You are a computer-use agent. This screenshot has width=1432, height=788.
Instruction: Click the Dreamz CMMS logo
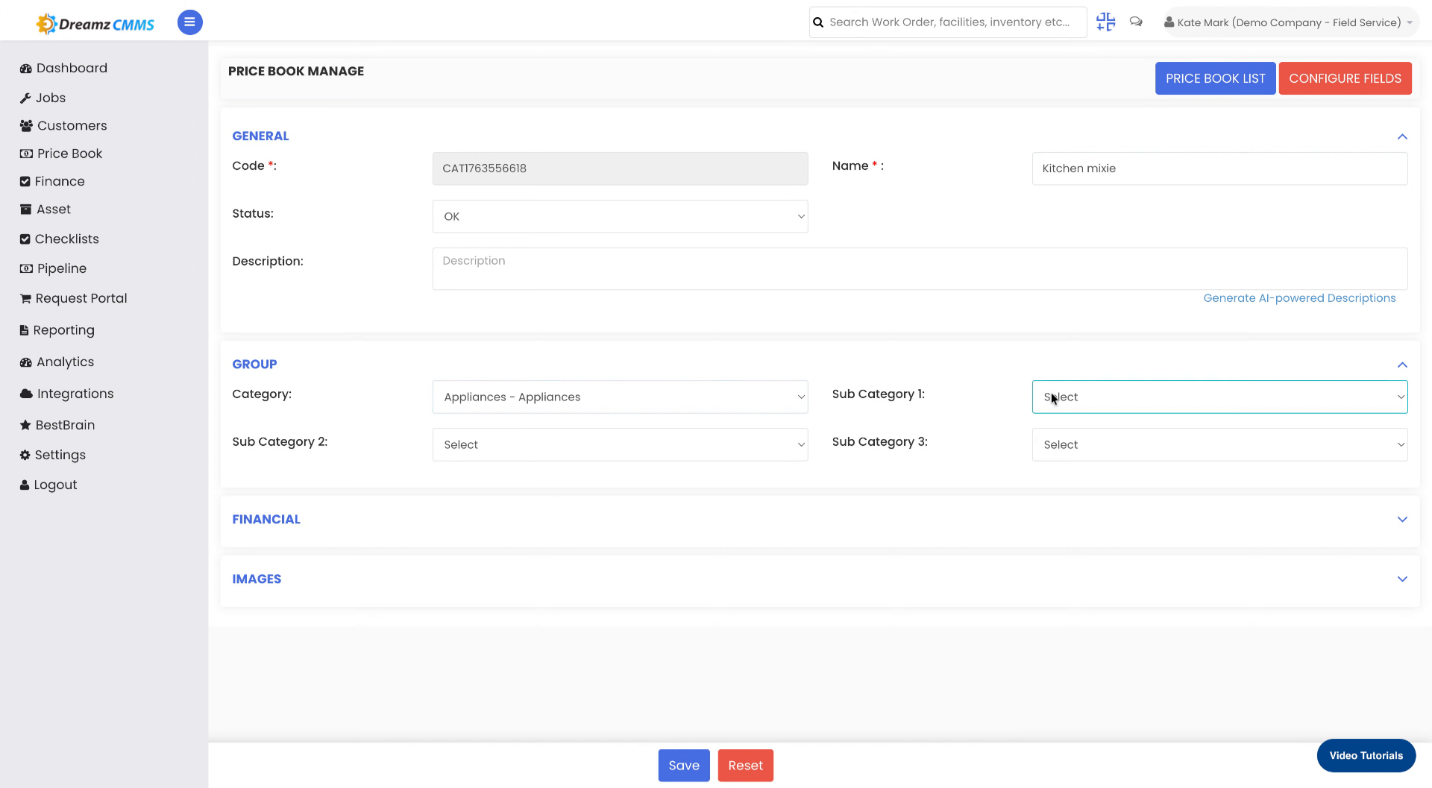95,23
